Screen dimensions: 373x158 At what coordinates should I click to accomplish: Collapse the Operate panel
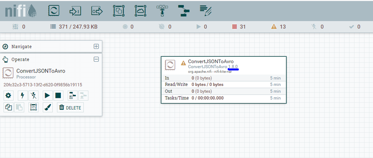pos(96,59)
